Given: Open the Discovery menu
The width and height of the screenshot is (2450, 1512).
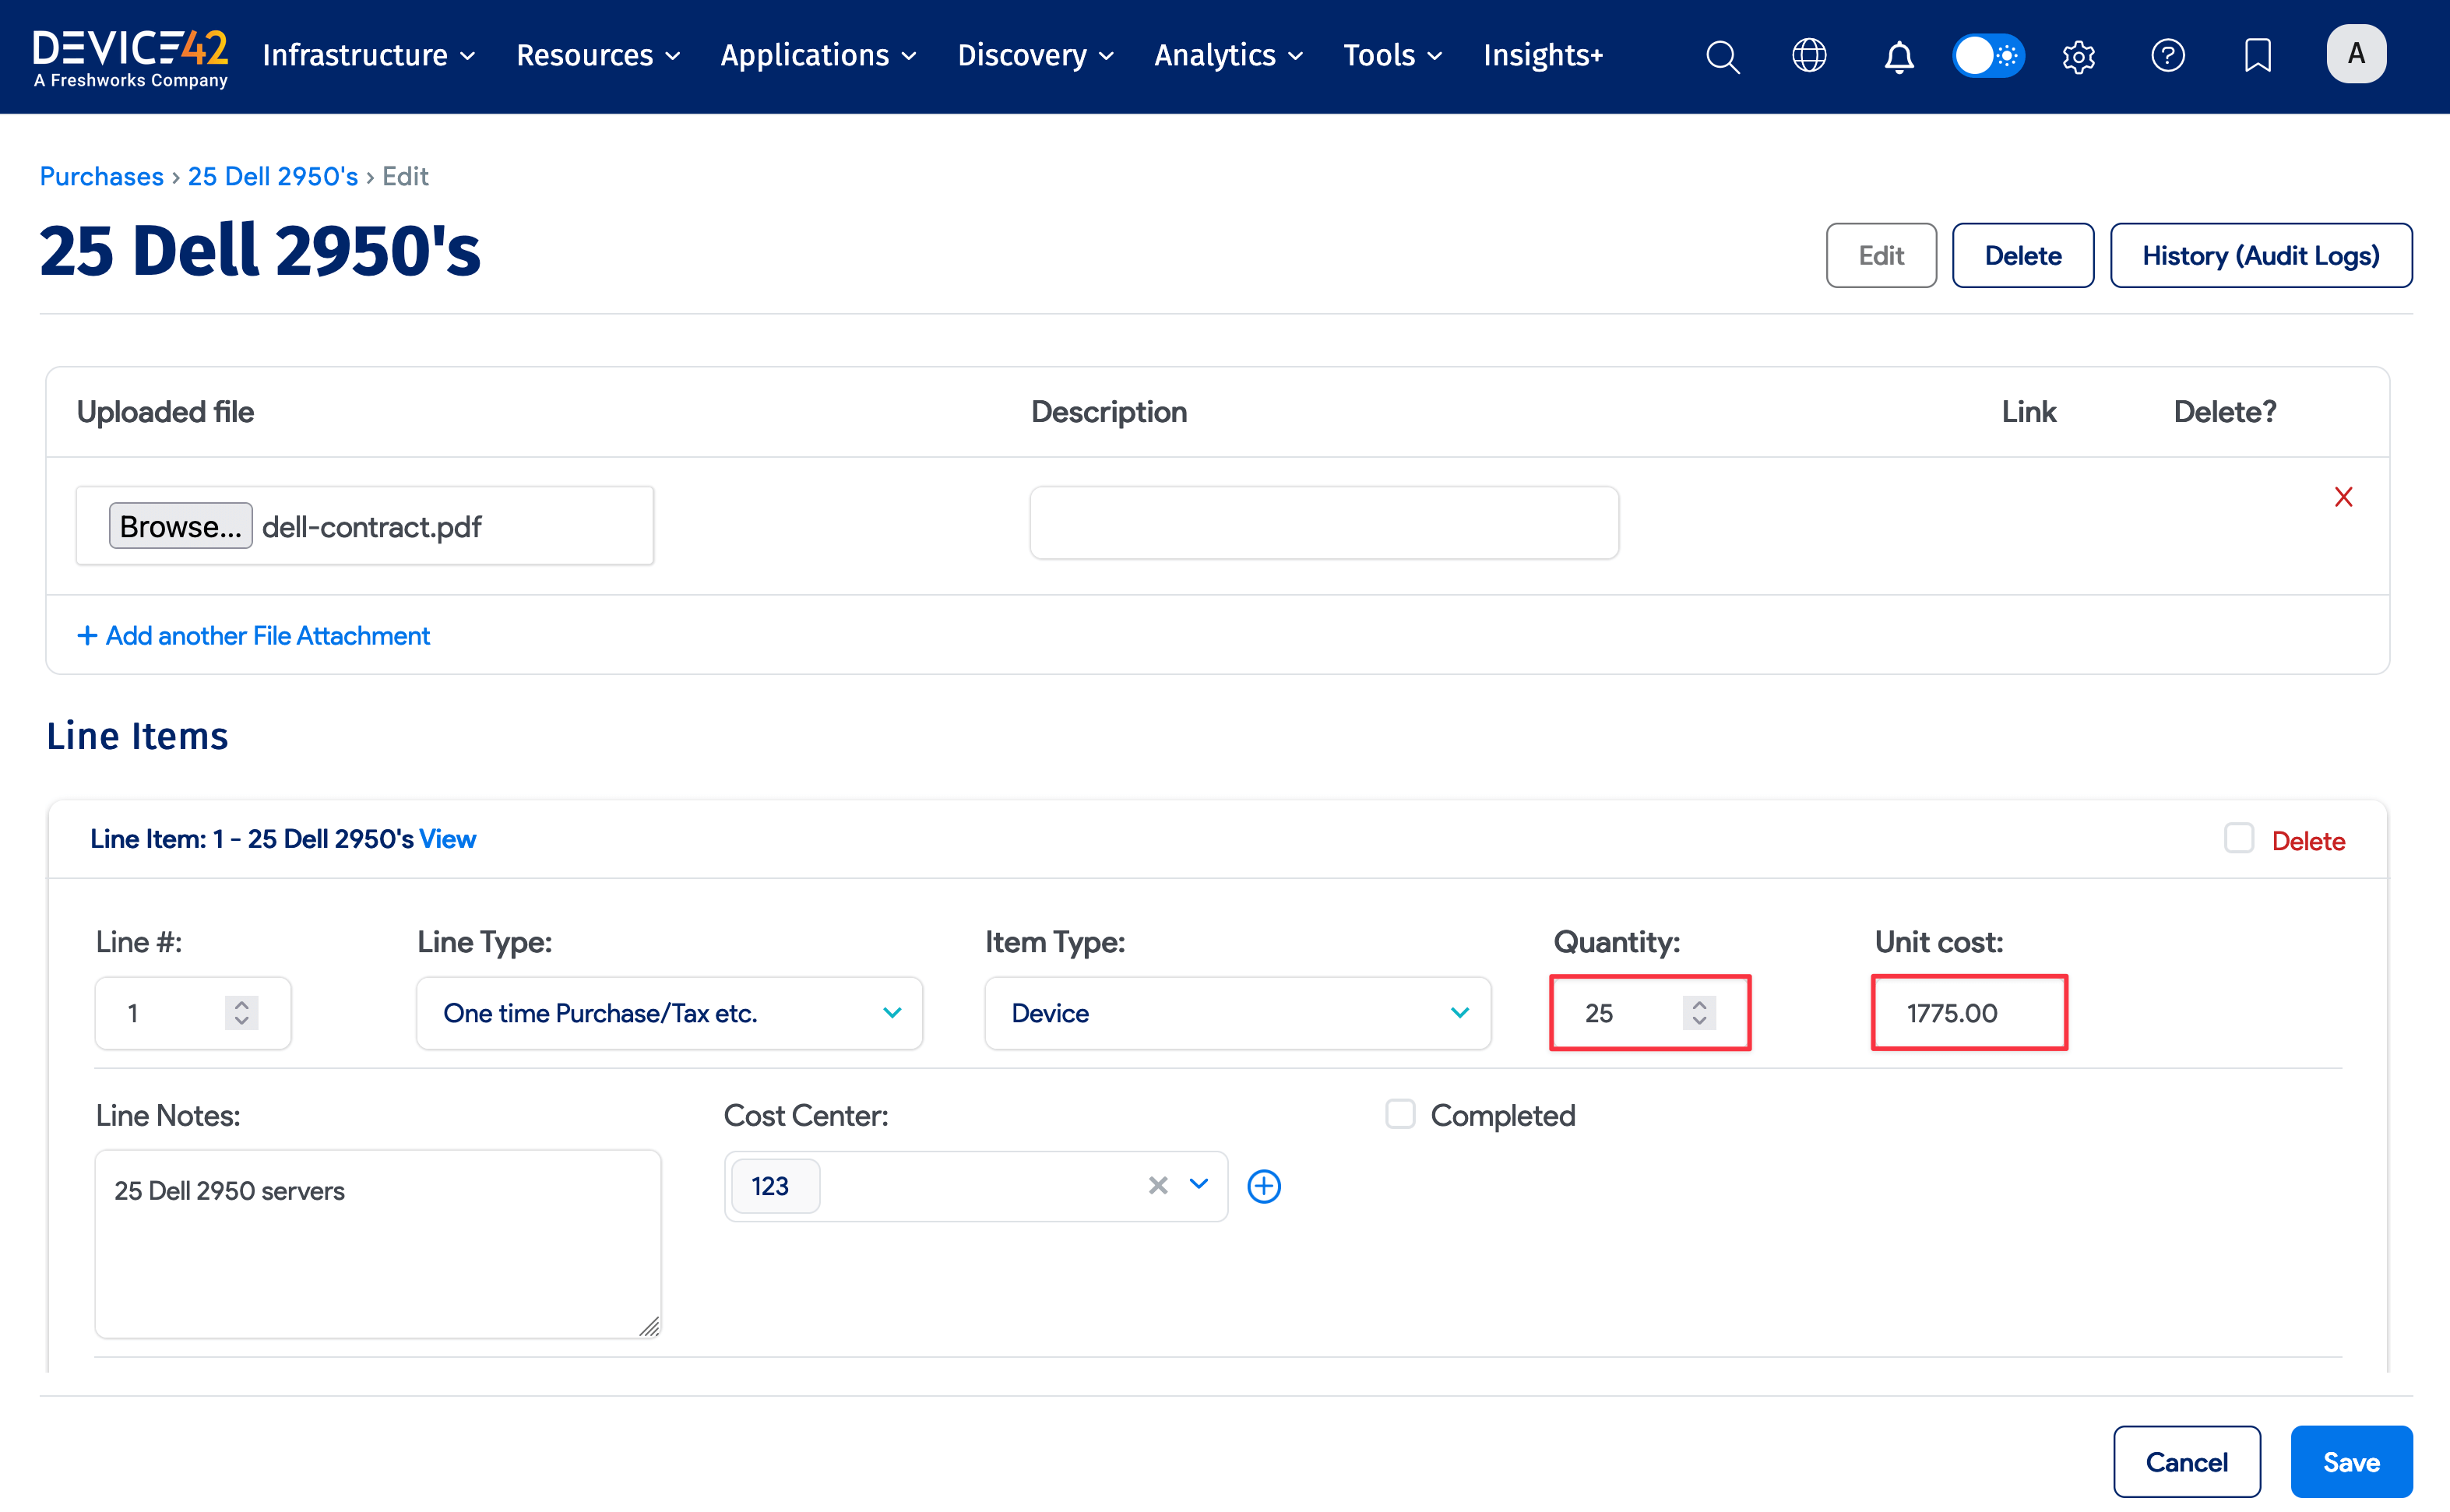Looking at the screenshot, I should click(1035, 56).
